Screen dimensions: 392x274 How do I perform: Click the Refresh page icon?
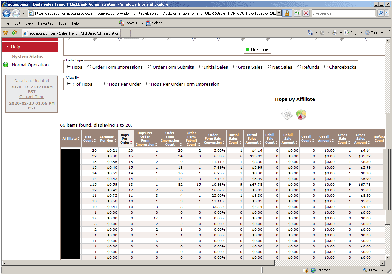pyautogui.click(x=297, y=13)
